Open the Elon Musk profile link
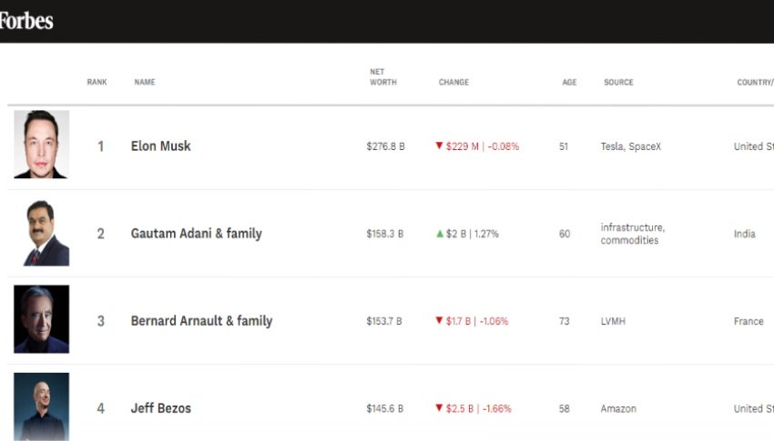Image resolution: width=774 pixels, height=441 pixels. (161, 145)
